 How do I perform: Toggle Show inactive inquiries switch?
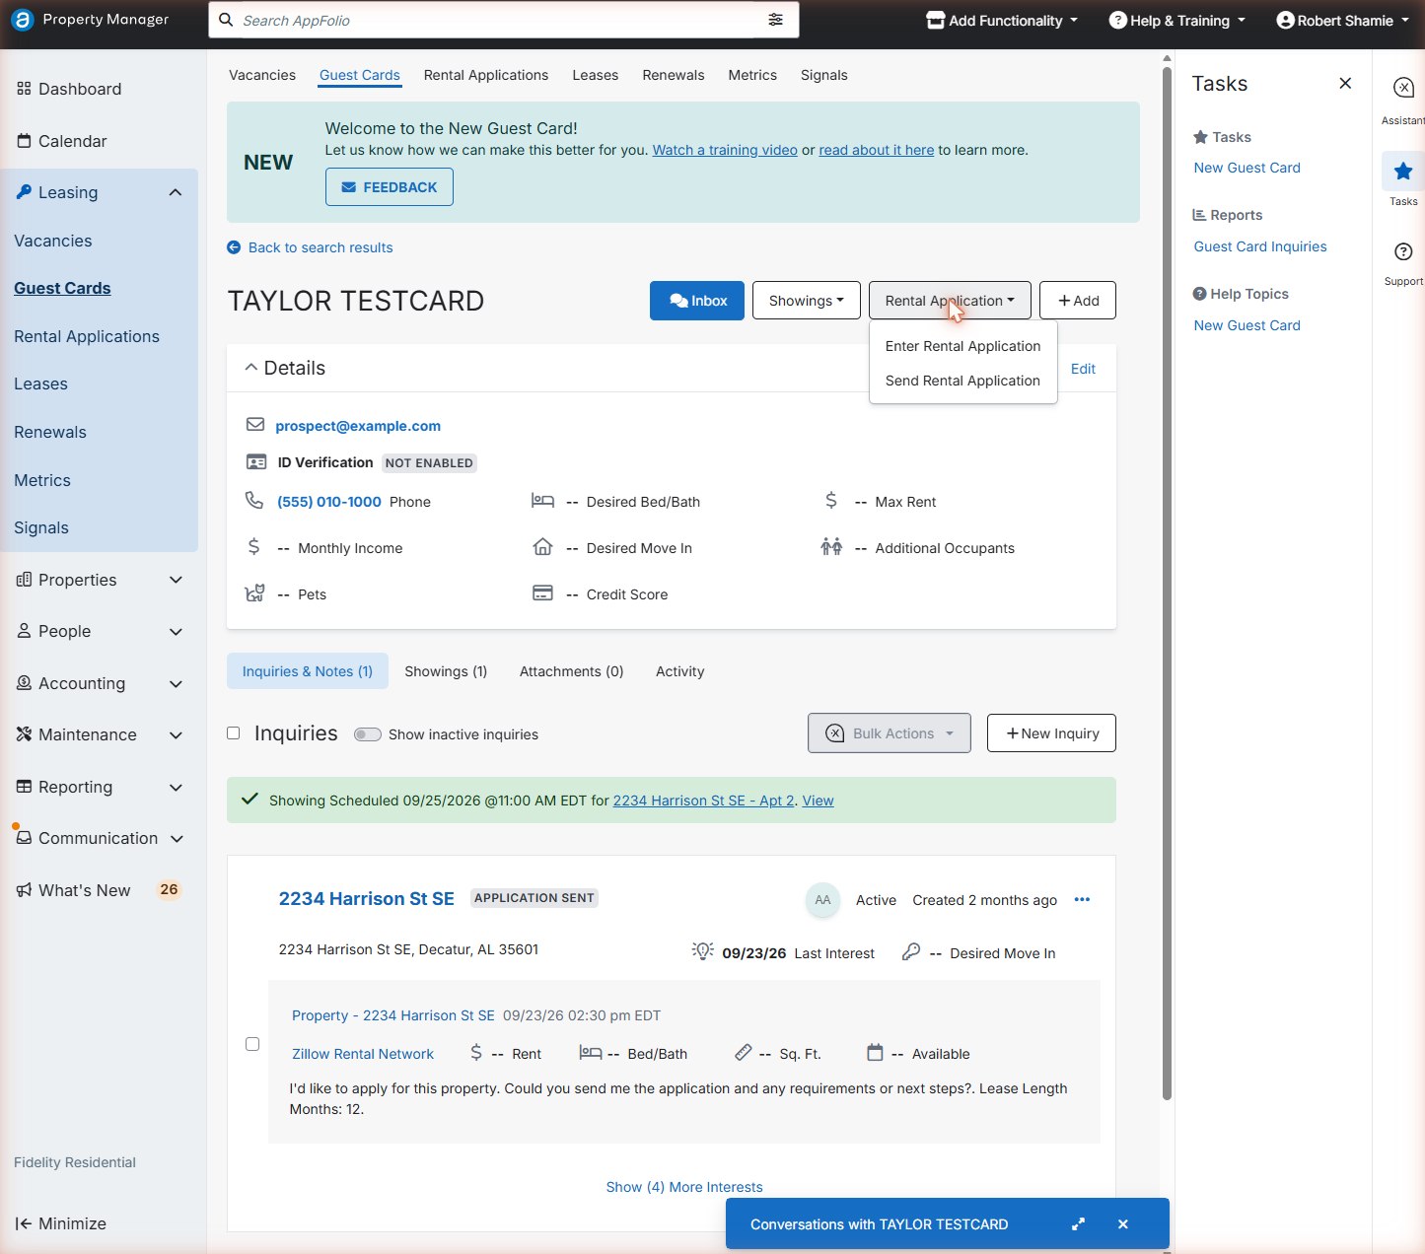pos(368,734)
